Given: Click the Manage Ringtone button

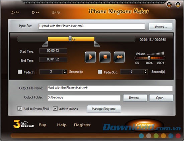Looking at the screenshot, I should pos(104,109).
